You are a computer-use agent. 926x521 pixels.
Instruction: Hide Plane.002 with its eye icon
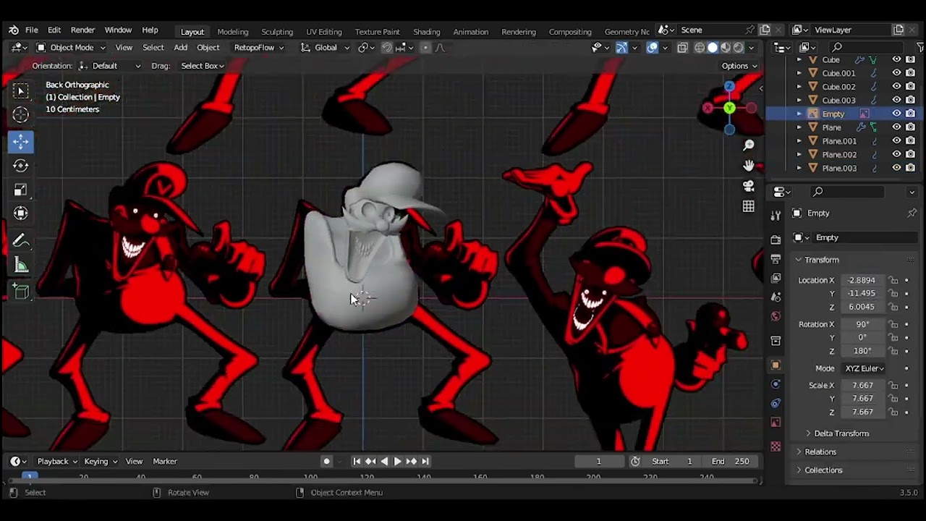coord(896,154)
